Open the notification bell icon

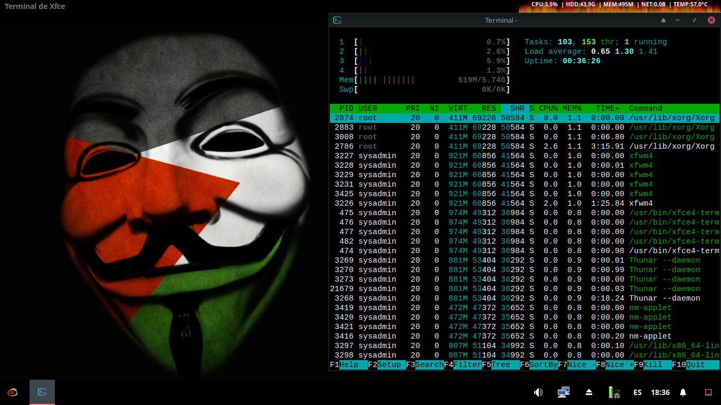point(683,392)
